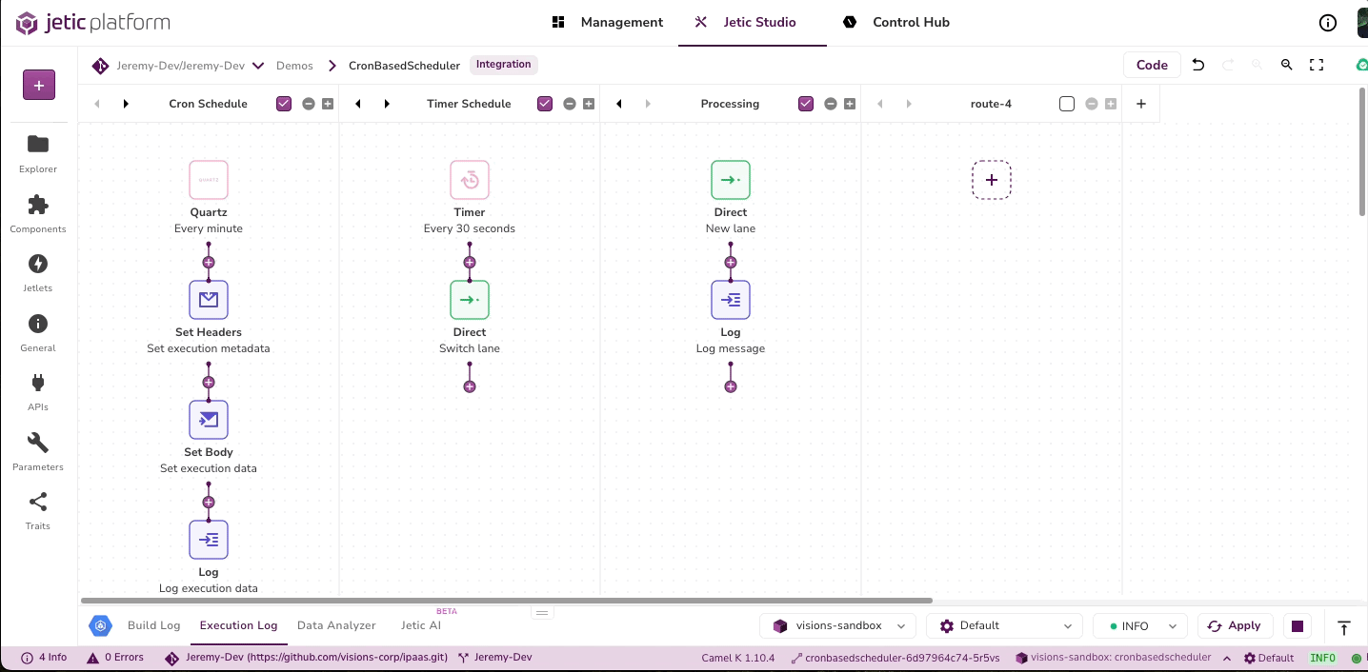Screen dimensions: 1368x672
Task: Move the Cron Schedule lane right
Action: (x=126, y=104)
